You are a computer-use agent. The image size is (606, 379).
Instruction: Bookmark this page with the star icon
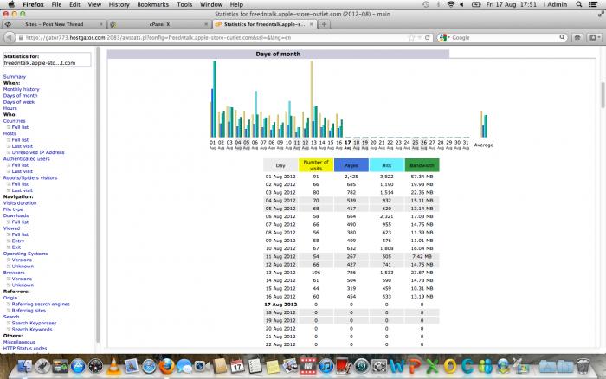[x=411, y=37]
